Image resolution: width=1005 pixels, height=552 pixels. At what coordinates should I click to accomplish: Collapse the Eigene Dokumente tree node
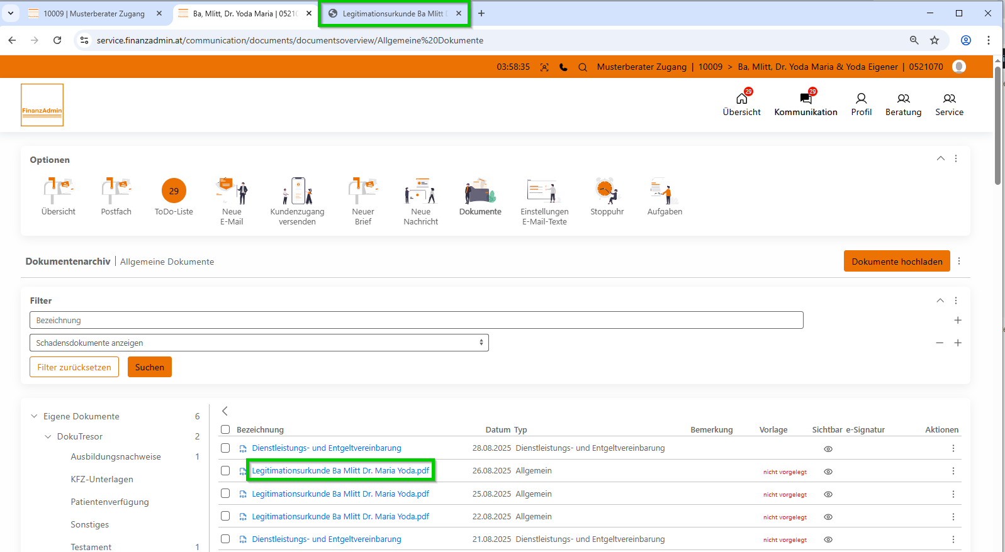coord(35,416)
